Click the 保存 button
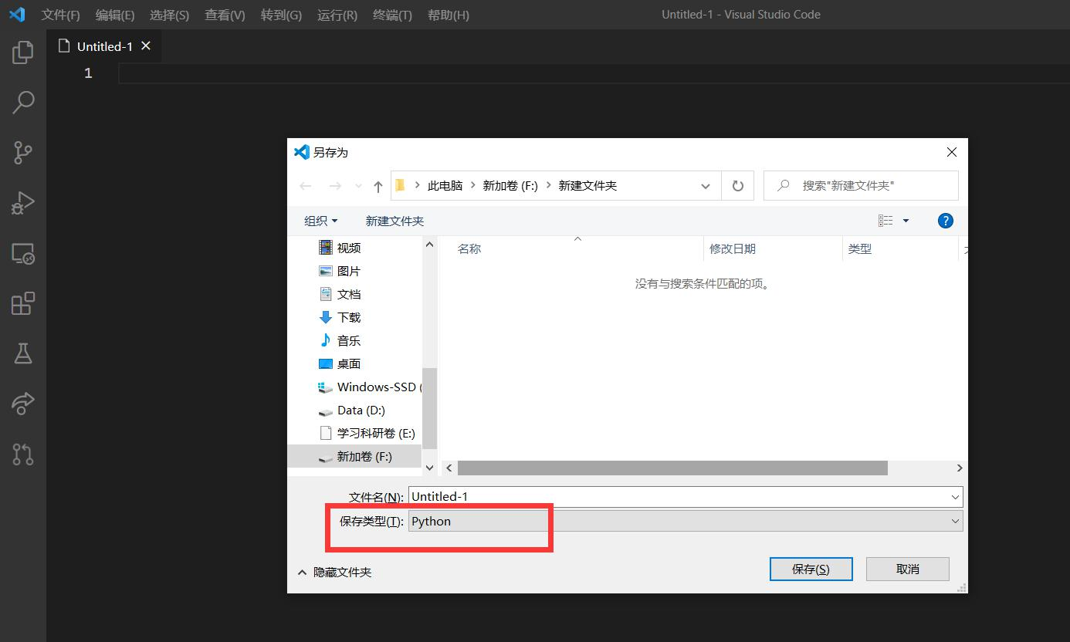Image resolution: width=1070 pixels, height=642 pixels. [x=811, y=569]
